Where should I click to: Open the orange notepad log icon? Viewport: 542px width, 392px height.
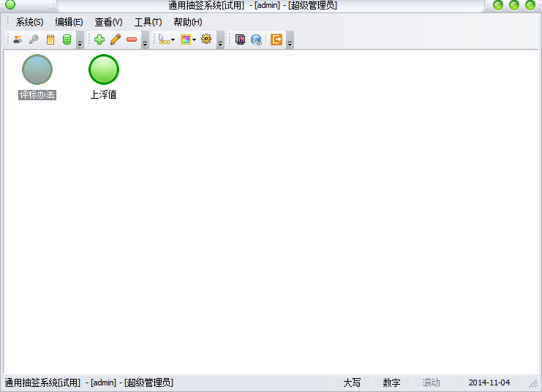tap(50, 39)
